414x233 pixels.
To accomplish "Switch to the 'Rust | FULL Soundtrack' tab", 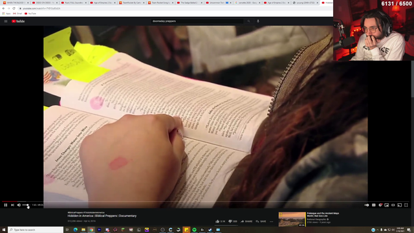I will click(x=73, y=3).
